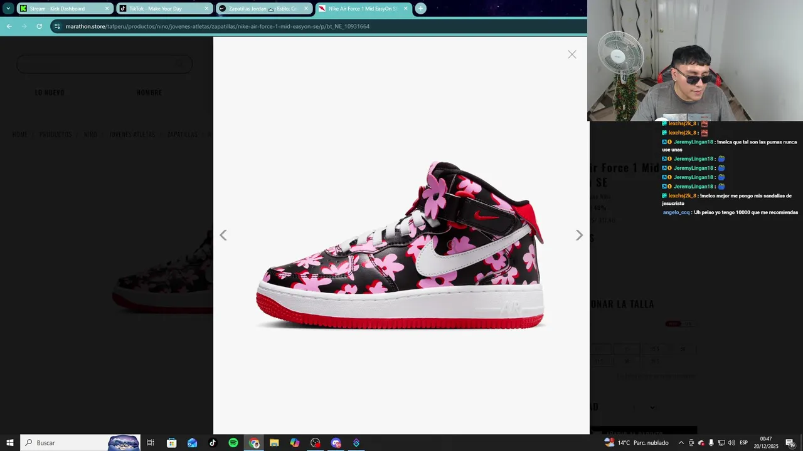Click the Buscar taskbar search box
This screenshot has width=803, height=451.
pyautogui.click(x=81, y=443)
